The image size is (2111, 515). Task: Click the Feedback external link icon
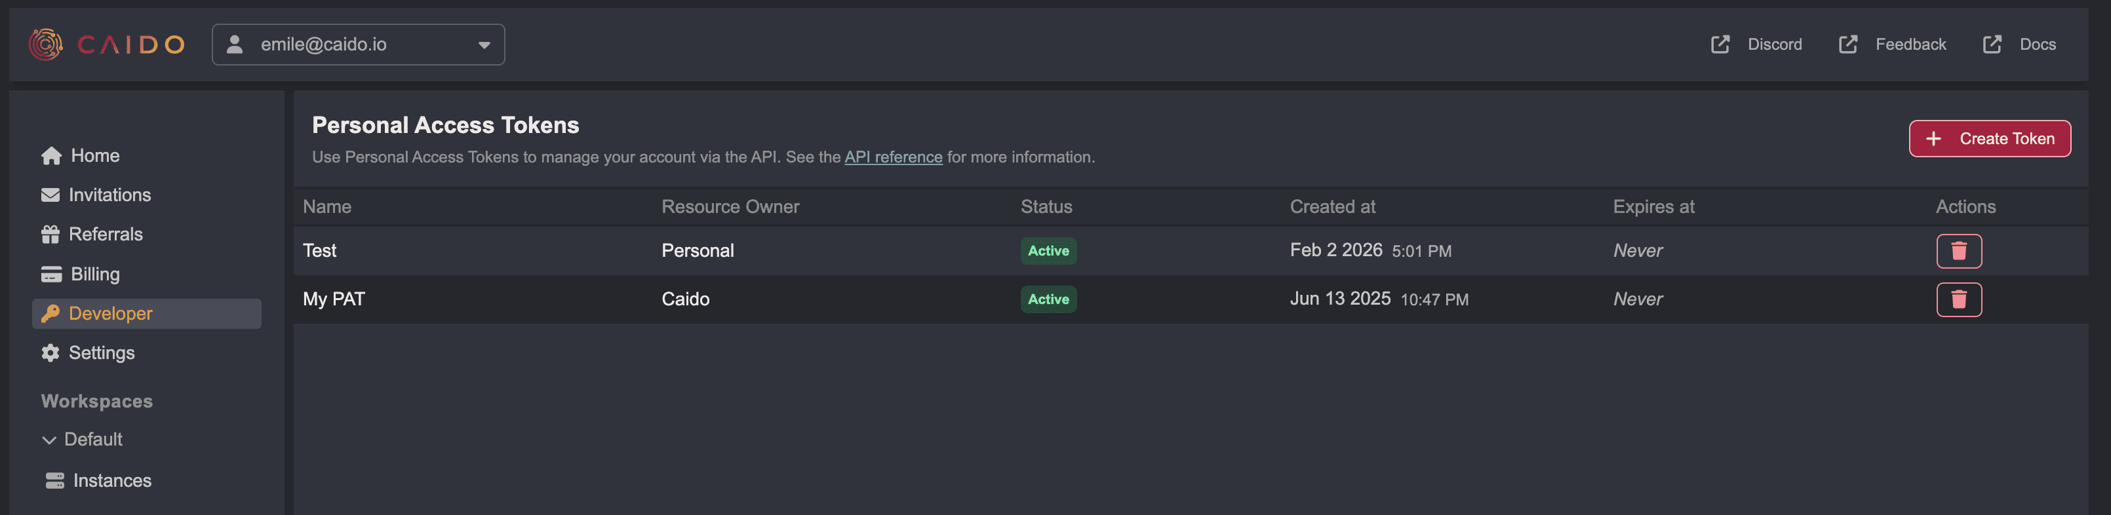tap(1847, 44)
